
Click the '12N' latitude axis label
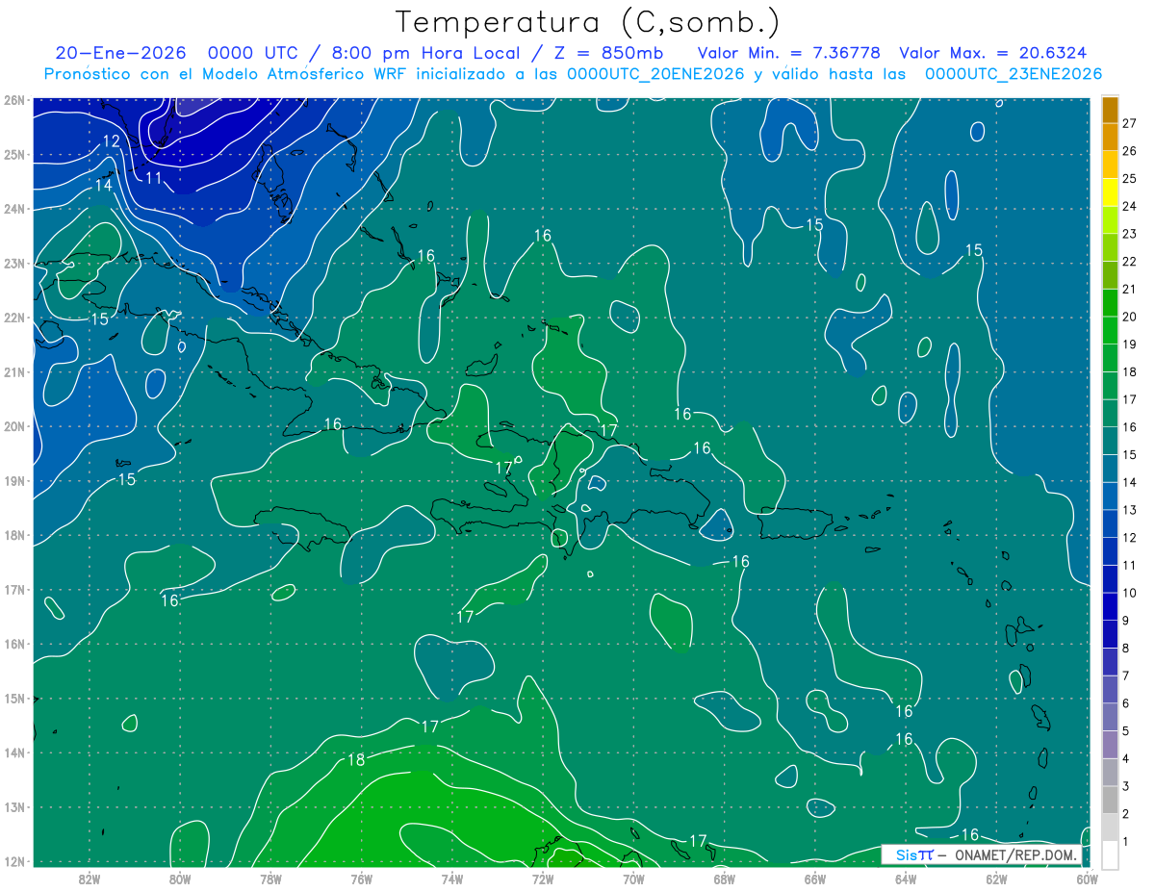click(14, 861)
